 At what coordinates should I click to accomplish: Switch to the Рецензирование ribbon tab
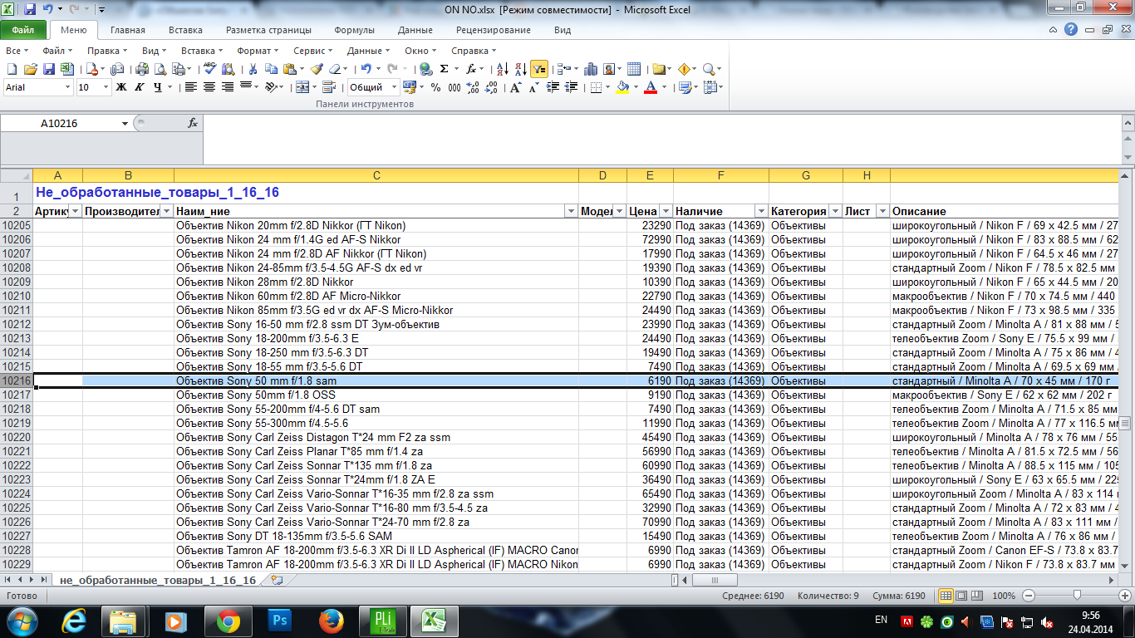click(x=493, y=30)
